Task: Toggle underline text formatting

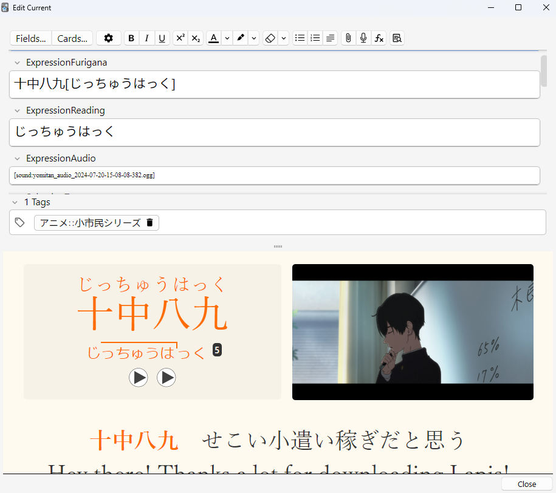Action: pos(162,38)
